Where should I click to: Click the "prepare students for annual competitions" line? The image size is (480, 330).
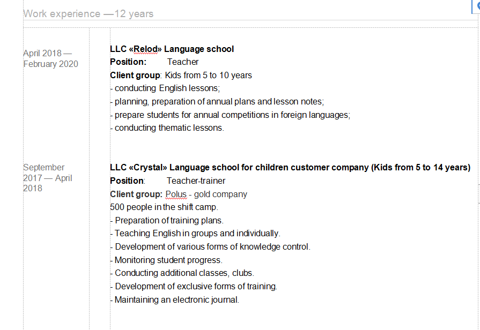pyautogui.click(x=232, y=115)
